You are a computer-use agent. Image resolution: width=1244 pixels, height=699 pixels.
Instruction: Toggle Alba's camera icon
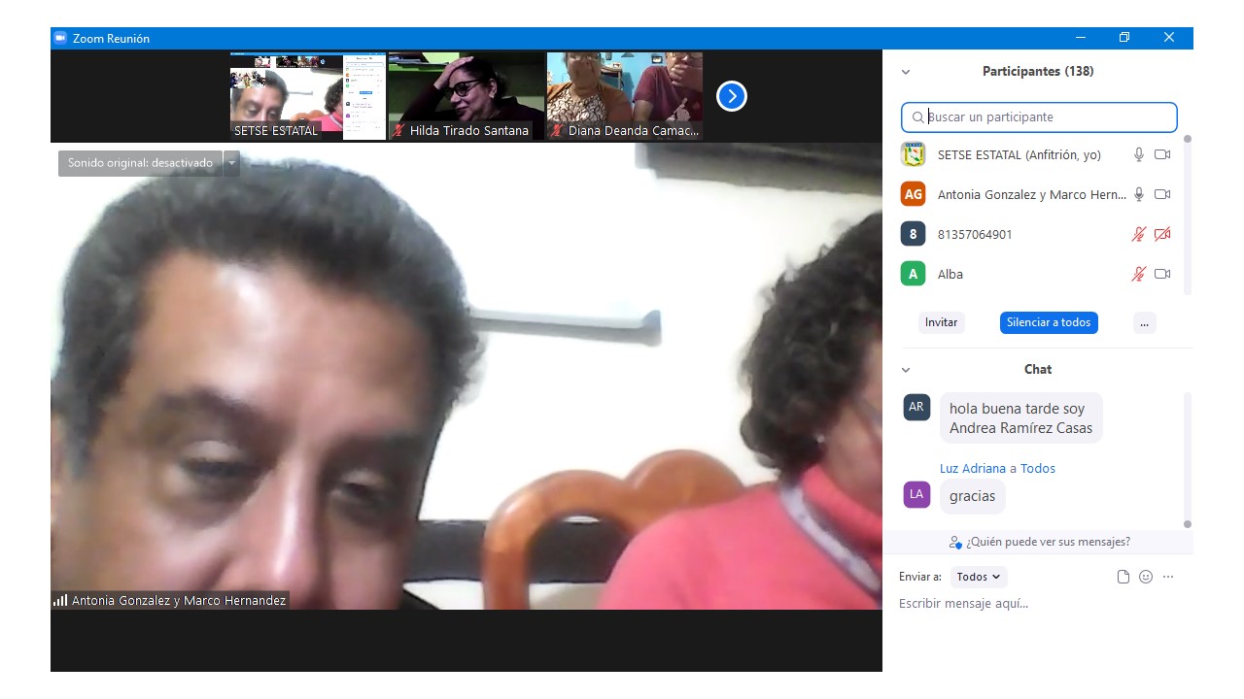(x=1161, y=274)
